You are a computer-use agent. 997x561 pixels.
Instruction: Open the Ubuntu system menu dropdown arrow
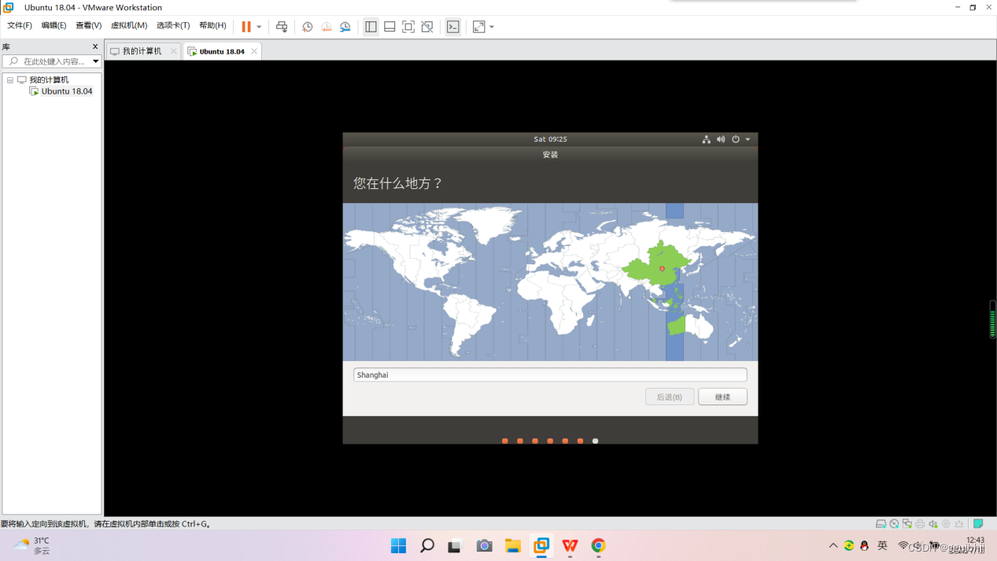coord(748,139)
